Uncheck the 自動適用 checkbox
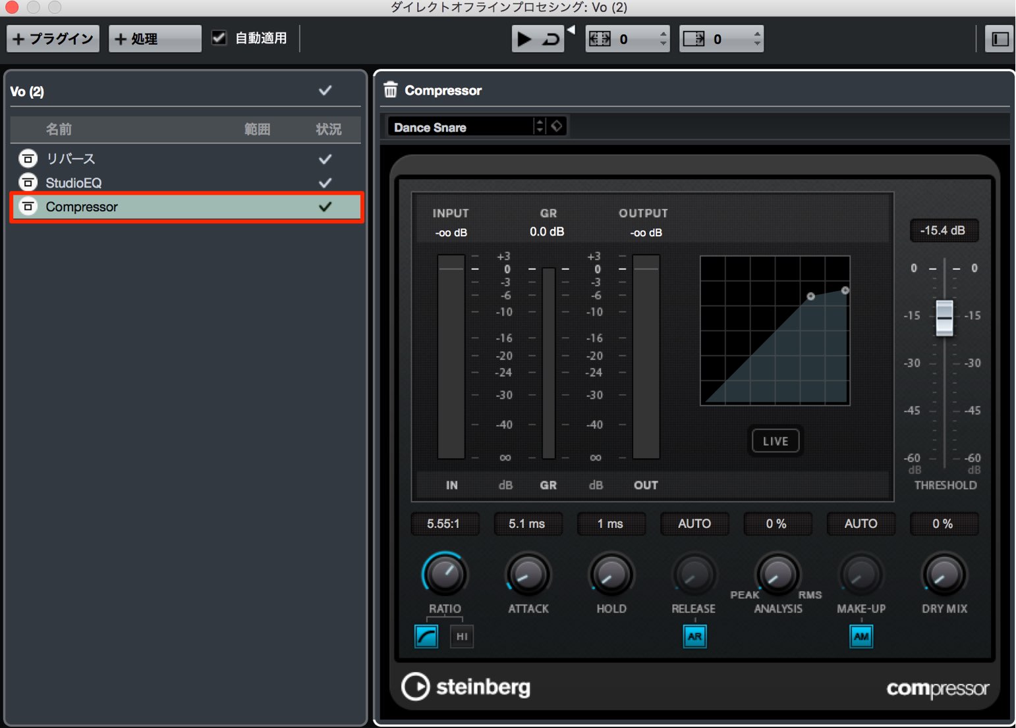1016x728 pixels. 219,38
